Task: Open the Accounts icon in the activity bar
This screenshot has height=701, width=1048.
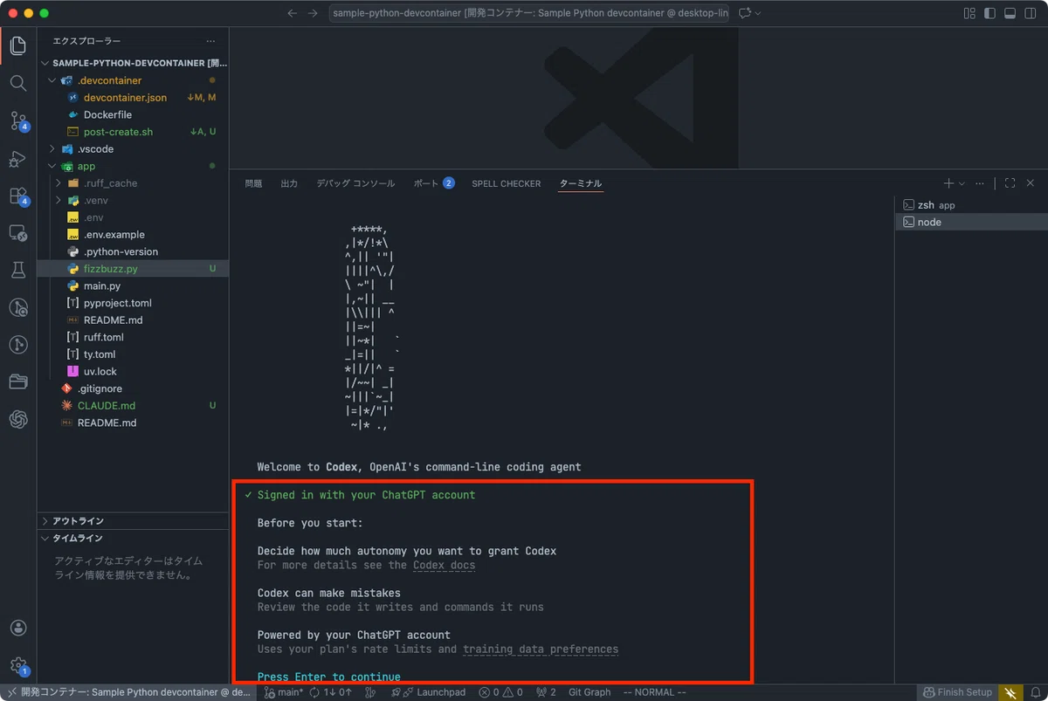Action: click(x=17, y=629)
